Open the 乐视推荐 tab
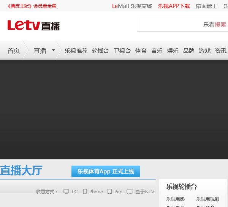228x207 pixels. click(76, 51)
